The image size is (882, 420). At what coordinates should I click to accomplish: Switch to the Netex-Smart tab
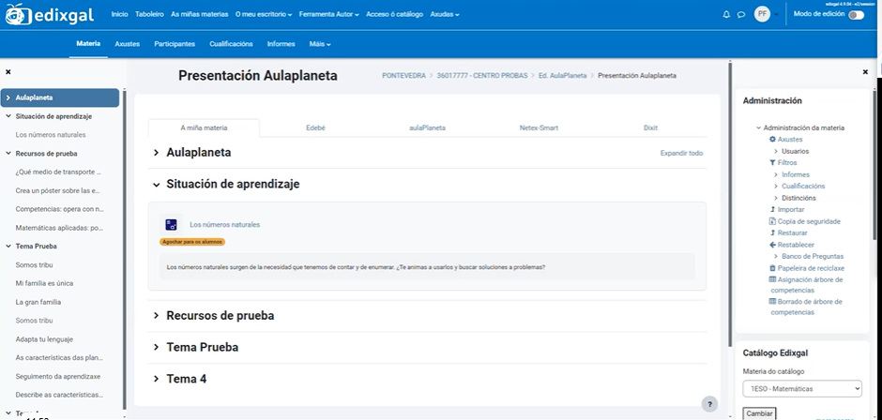[538, 127]
